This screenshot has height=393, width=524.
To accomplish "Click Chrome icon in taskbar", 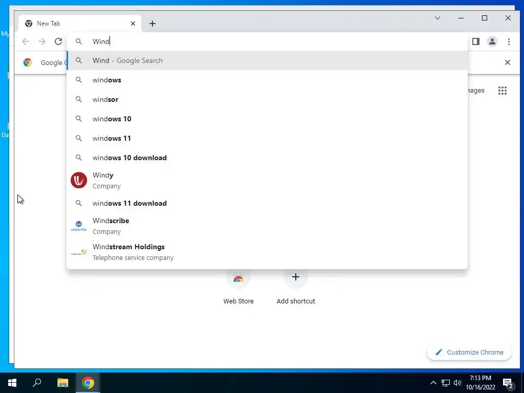I will point(88,383).
